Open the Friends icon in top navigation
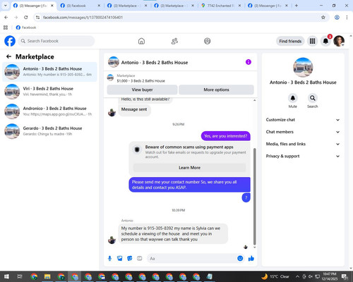This screenshot has width=353, height=282. (174, 41)
